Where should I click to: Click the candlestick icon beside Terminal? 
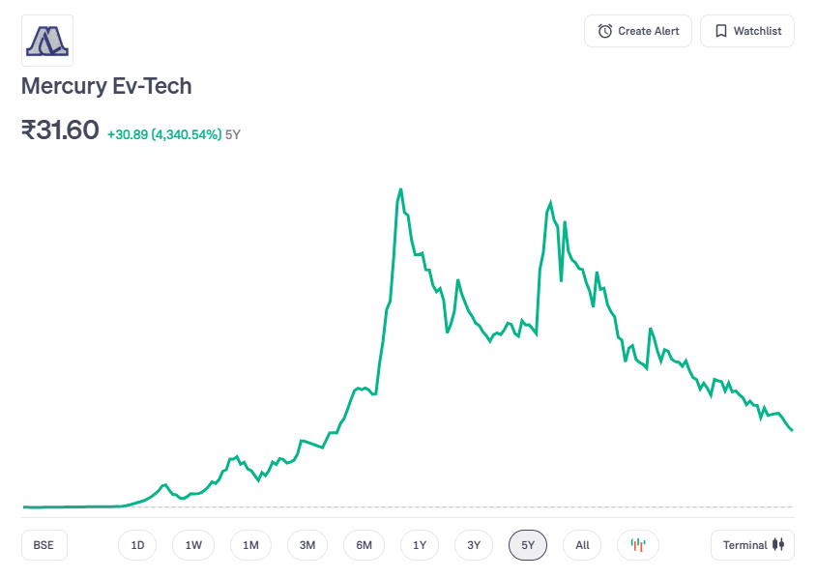pyautogui.click(x=778, y=545)
